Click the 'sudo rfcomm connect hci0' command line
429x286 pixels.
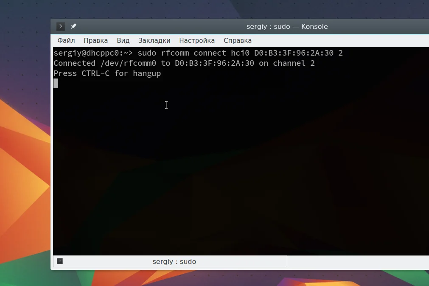pyautogui.click(x=198, y=53)
